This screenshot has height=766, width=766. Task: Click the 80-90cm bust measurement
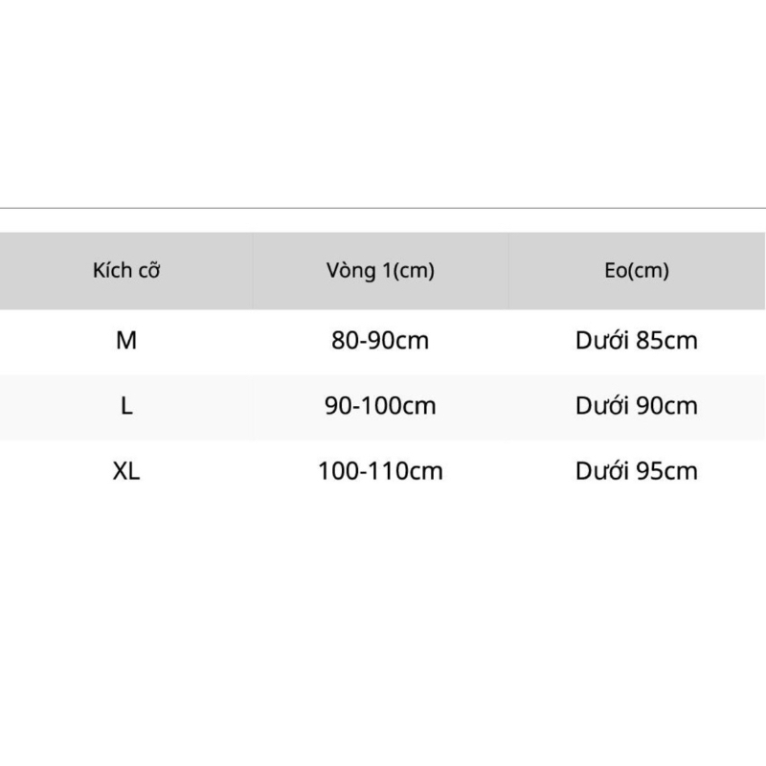[x=380, y=340]
